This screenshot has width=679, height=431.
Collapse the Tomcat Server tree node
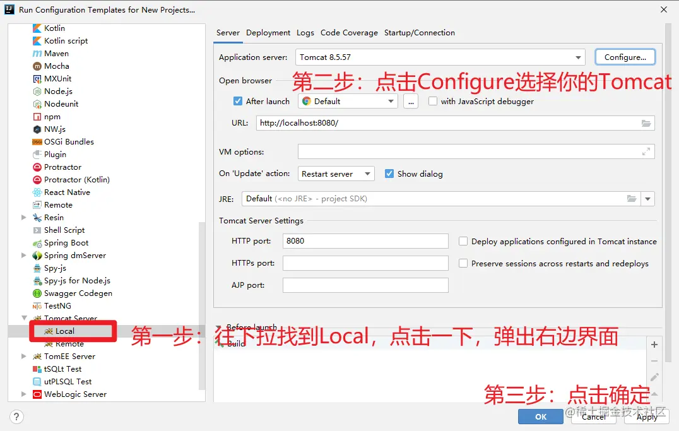tap(24, 319)
